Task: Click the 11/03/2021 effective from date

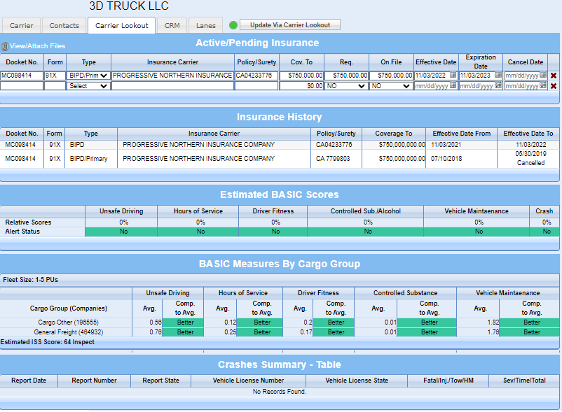Action: coord(446,145)
